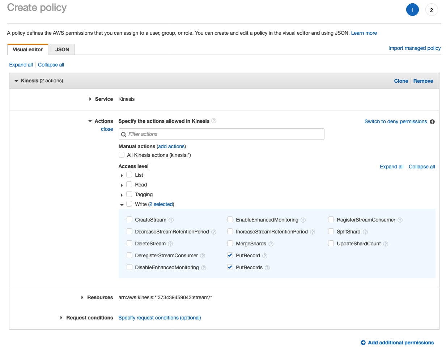Check the DeleteStream action
The width and height of the screenshot is (446, 348).
pyautogui.click(x=129, y=244)
